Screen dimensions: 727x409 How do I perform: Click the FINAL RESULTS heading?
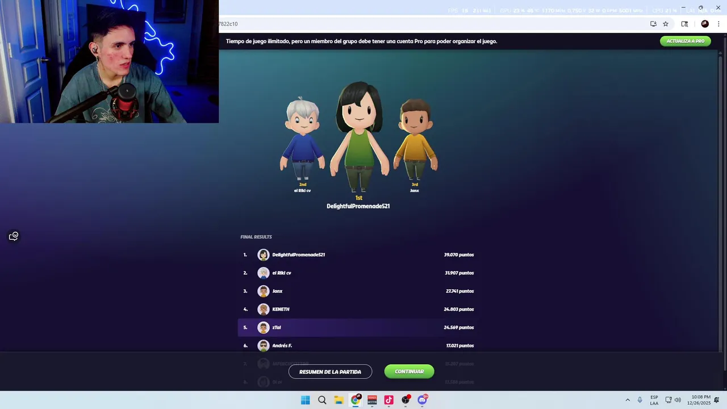(256, 237)
